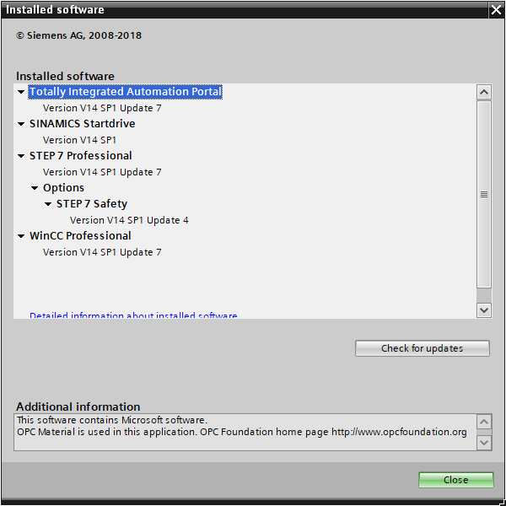Select Totally Integrated Automation Portal entry
The width and height of the screenshot is (506, 506).
click(125, 92)
